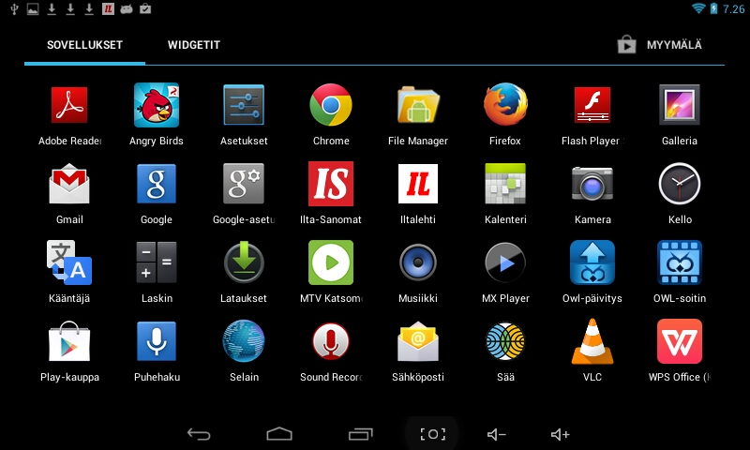This screenshot has height=450, width=750.
Task: Tap the volume down button
Action: click(496, 434)
